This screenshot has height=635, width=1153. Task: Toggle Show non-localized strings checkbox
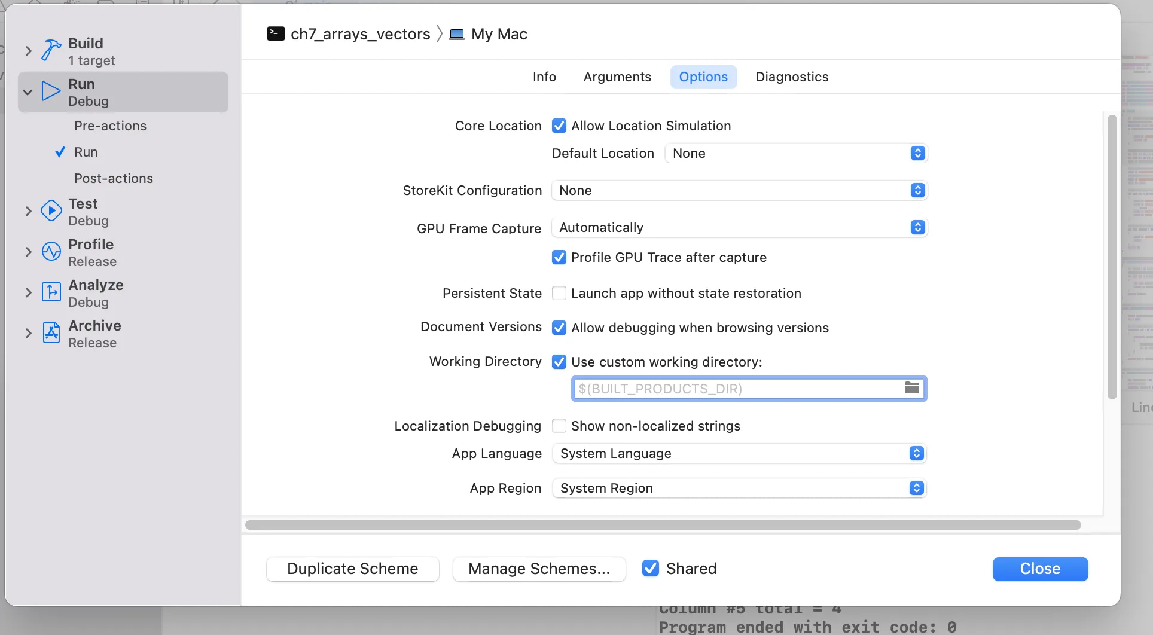tap(559, 426)
